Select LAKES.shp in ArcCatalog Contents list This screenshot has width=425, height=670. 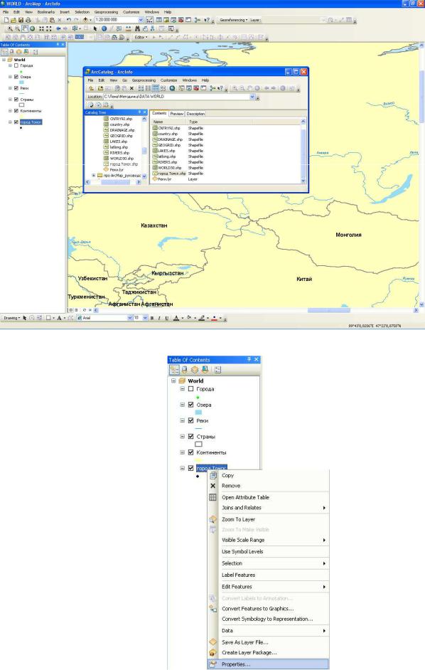click(x=166, y=151)
